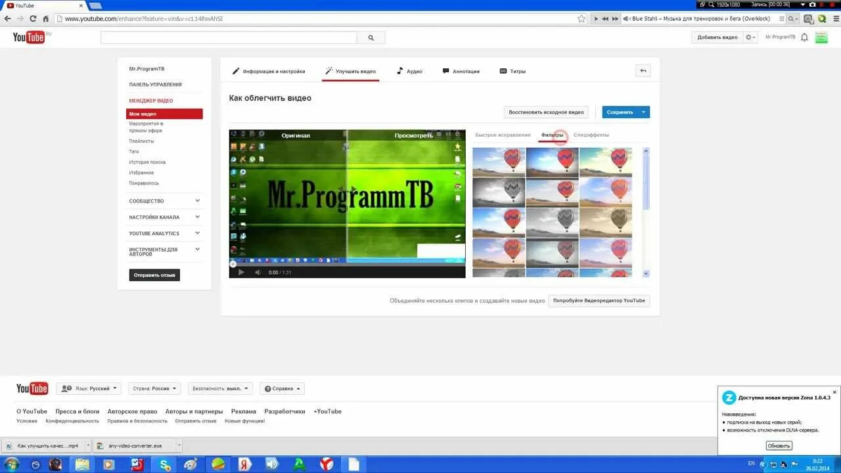Viewport: 841px width, 473px height.
Task: Click Восстановить исходное видео button
Action: 546,112
